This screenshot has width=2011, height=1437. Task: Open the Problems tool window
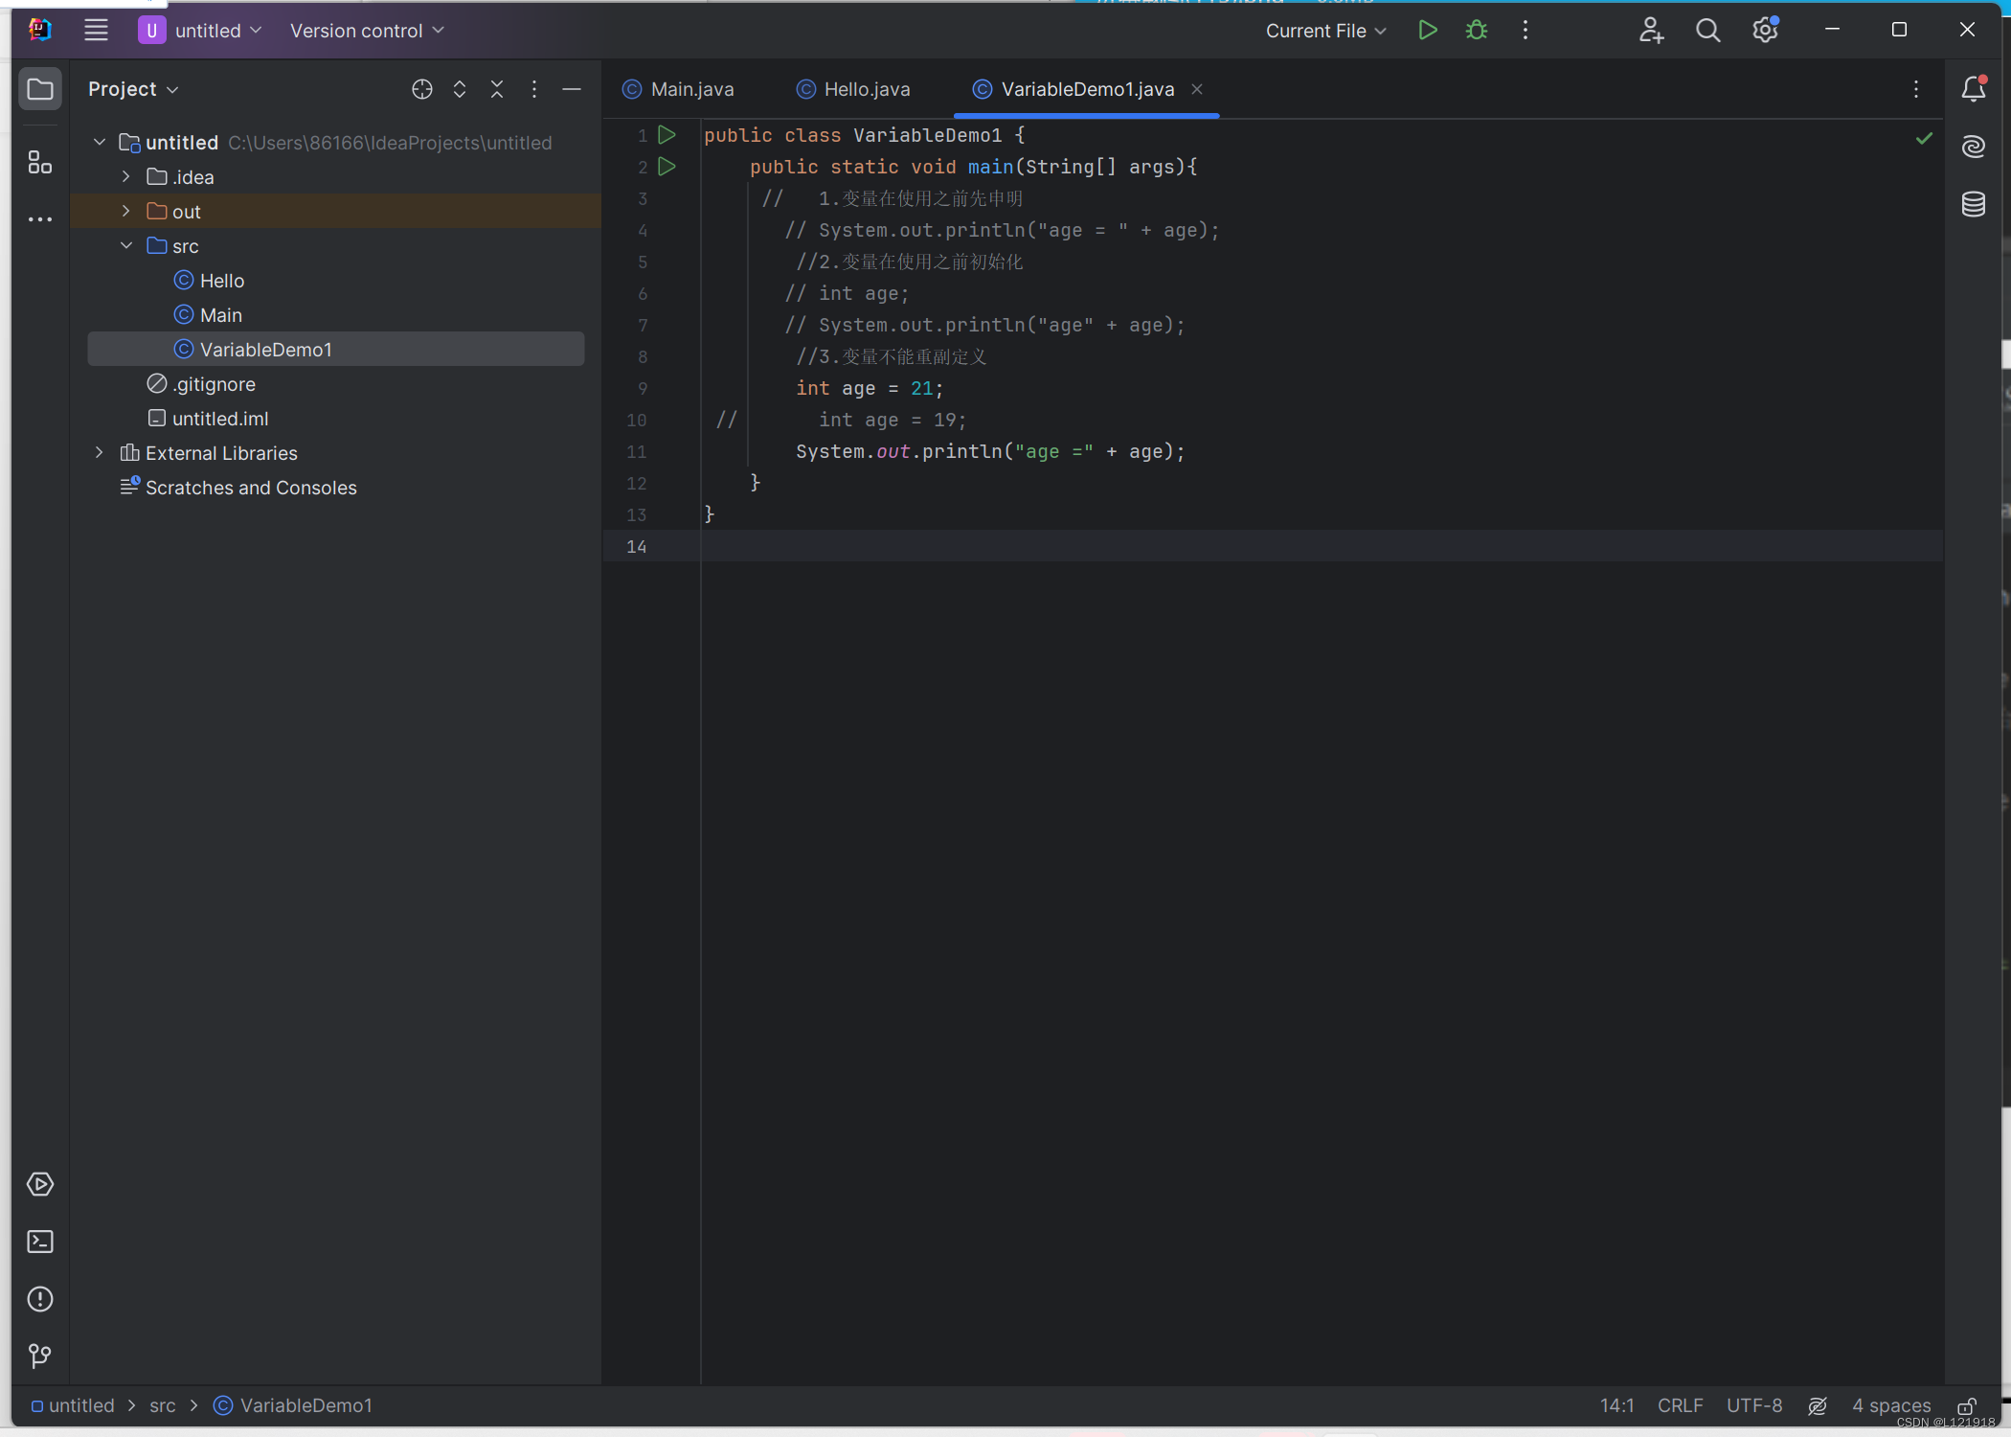click(x=39, y=1299)
